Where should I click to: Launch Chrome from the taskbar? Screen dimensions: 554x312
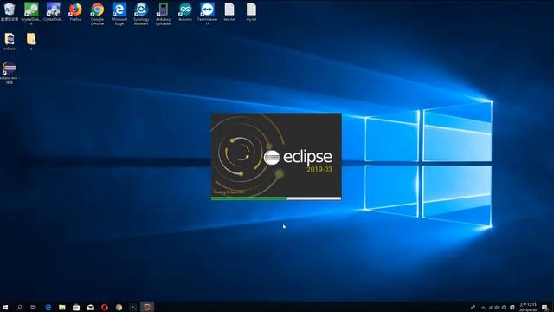(x=119, y=307)
